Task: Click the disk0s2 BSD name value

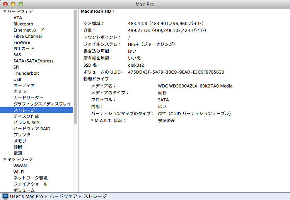Action: pyautogui.click(x=136, y=65)
